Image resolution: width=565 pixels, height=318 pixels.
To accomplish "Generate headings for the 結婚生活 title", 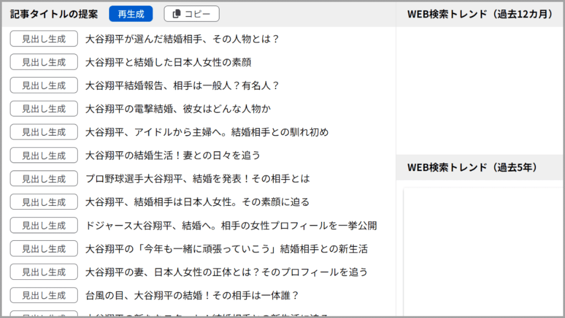I will click(44, 155).
